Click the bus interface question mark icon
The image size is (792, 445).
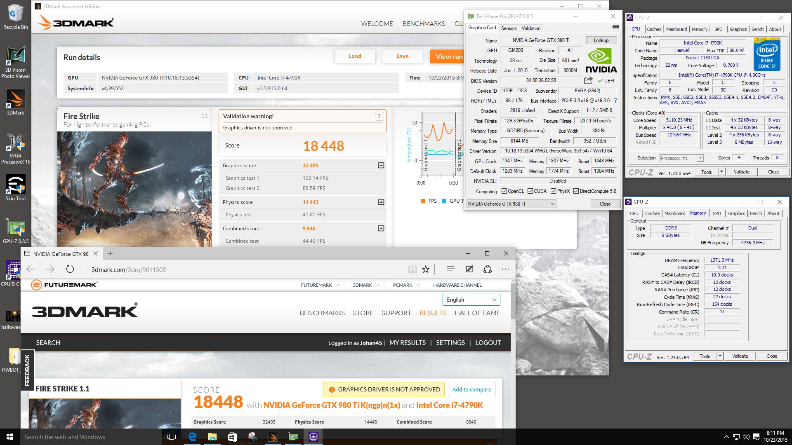[x=615, y=101]
